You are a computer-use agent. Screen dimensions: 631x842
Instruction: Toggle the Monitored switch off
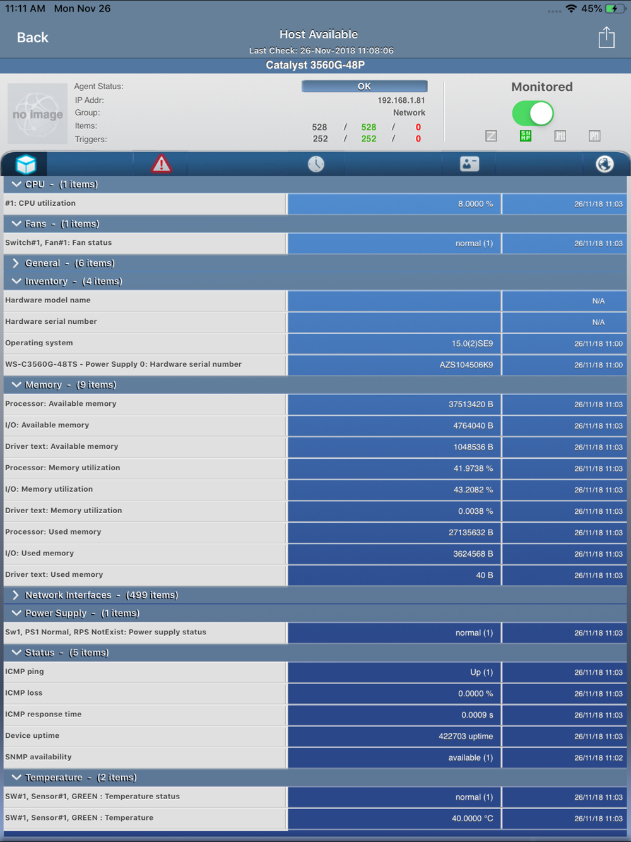(x=533, y=114)
